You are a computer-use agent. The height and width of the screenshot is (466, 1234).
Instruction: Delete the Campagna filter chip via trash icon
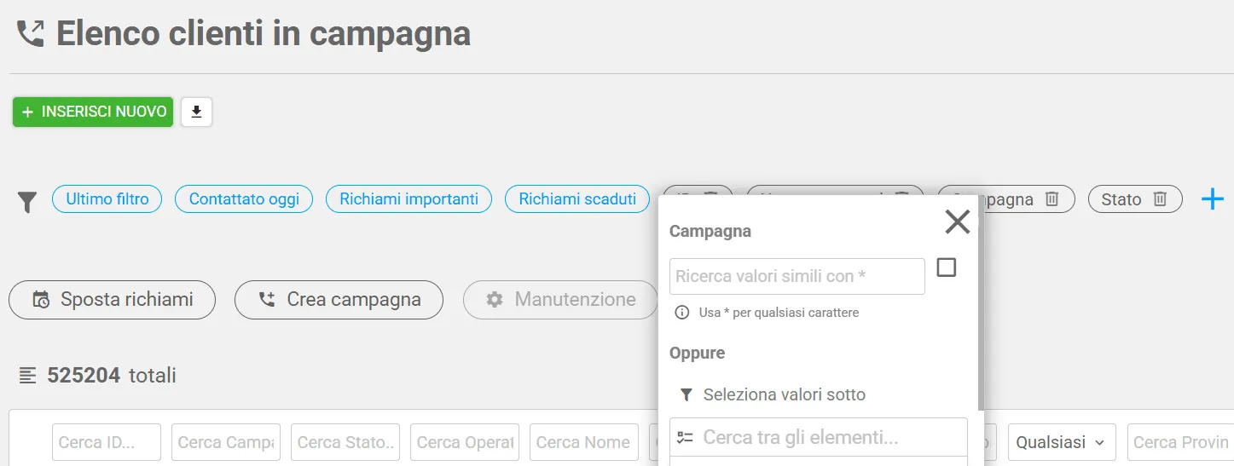(x=1052, y=198)
